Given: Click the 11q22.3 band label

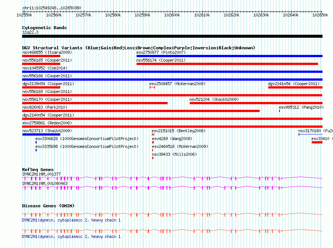Looking at the screenshot, I should tap(30, 32).
